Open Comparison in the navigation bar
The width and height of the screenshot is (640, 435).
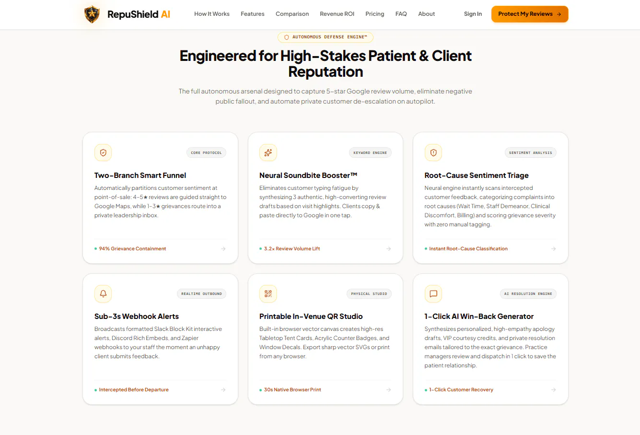[x=292, y=14]
